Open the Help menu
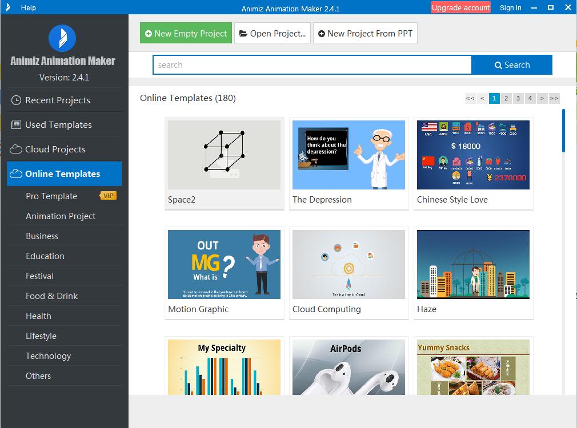577x428 pixels. 29,7
